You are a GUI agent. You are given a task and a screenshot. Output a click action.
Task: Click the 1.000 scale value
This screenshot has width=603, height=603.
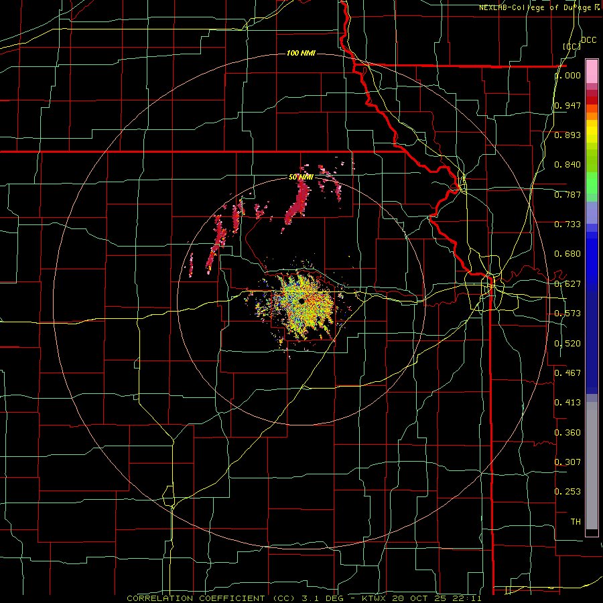pos(567,75)
